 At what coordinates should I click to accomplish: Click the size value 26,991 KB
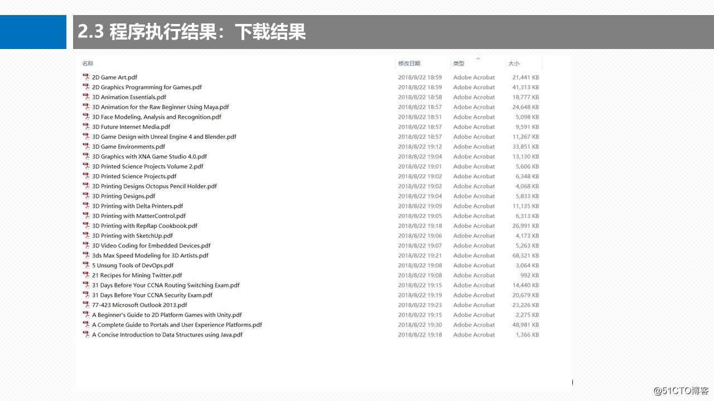pyautogui.click(x=525, y=226)
